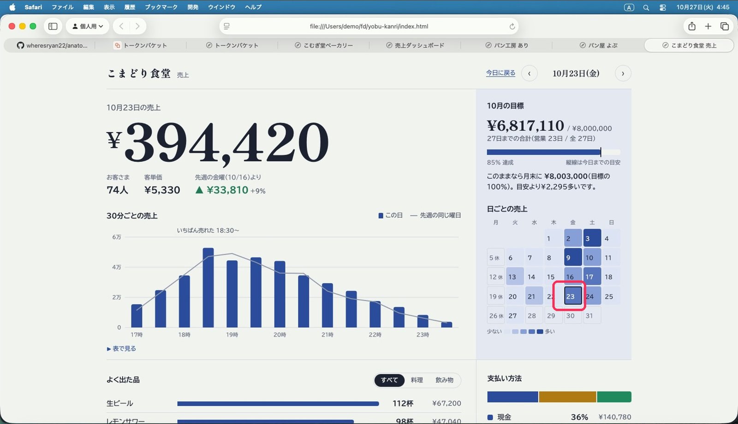Screen dimensions: 738x424
Task: Select October 17 in calendar
Action: 592,277
